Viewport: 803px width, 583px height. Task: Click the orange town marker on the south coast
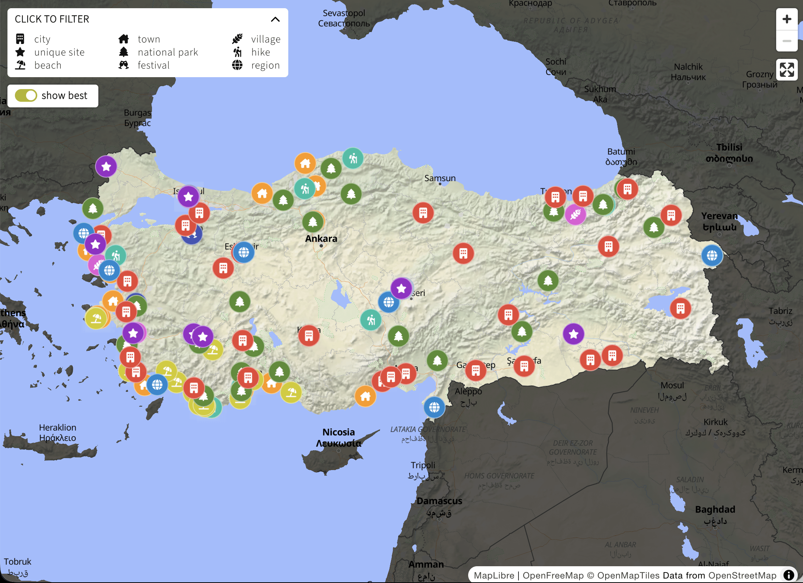(x=365, y=396)
